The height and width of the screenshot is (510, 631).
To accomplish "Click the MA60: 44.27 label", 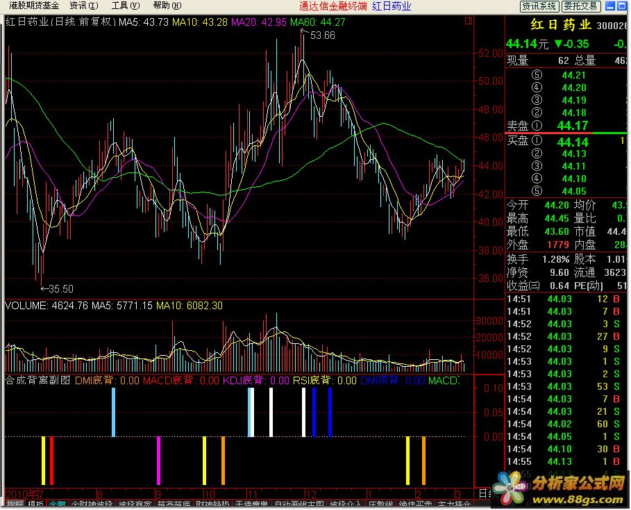I will point(318,22).
